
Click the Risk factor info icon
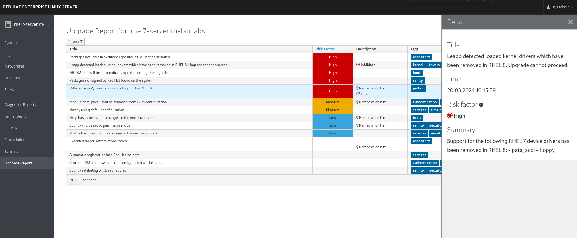(x=481, y=105)
